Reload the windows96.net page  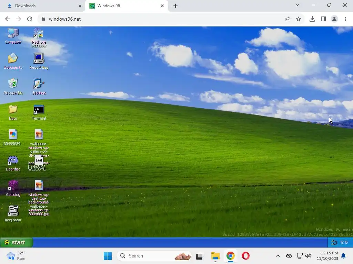[x=30, y=19]
